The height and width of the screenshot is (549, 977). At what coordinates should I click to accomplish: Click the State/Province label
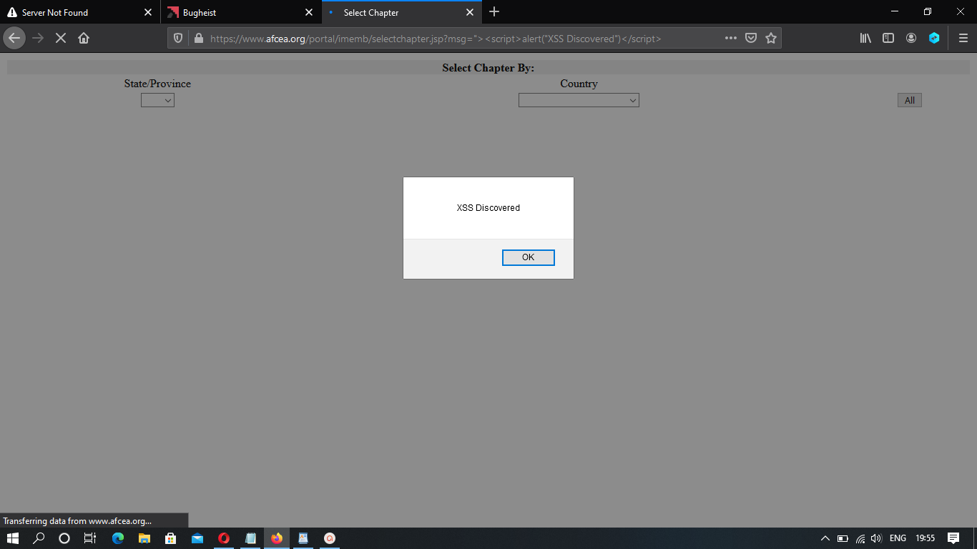tap(157, 84)
